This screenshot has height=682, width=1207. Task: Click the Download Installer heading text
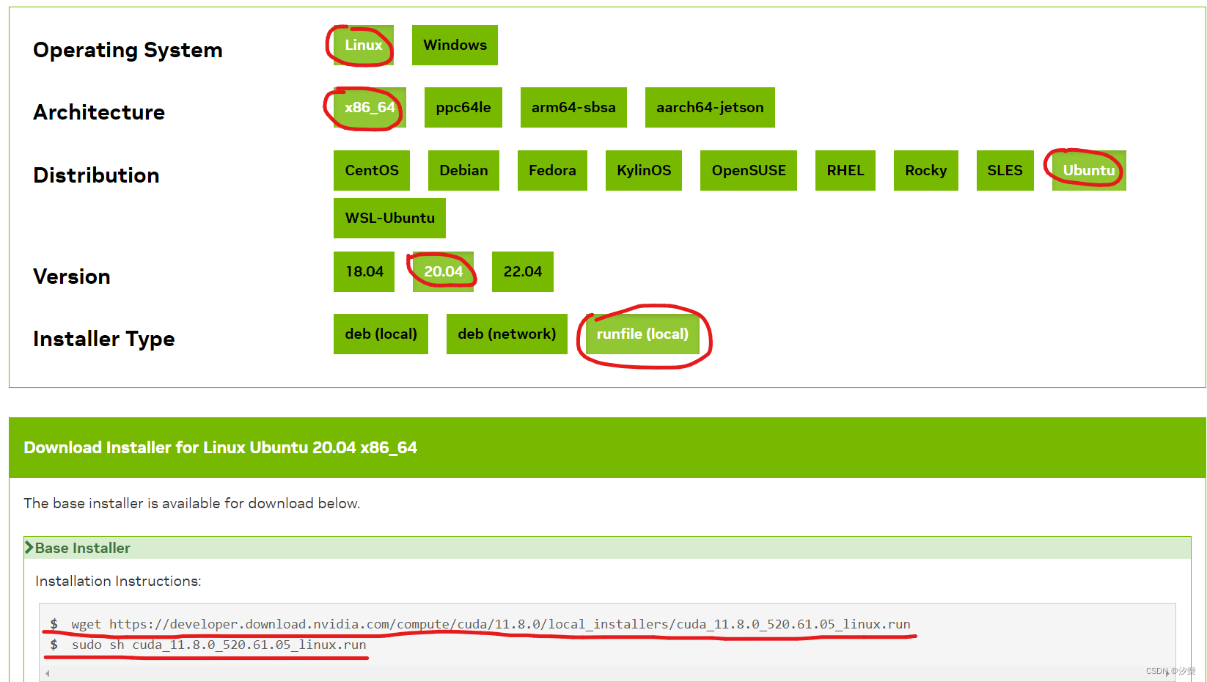[220, 447]
